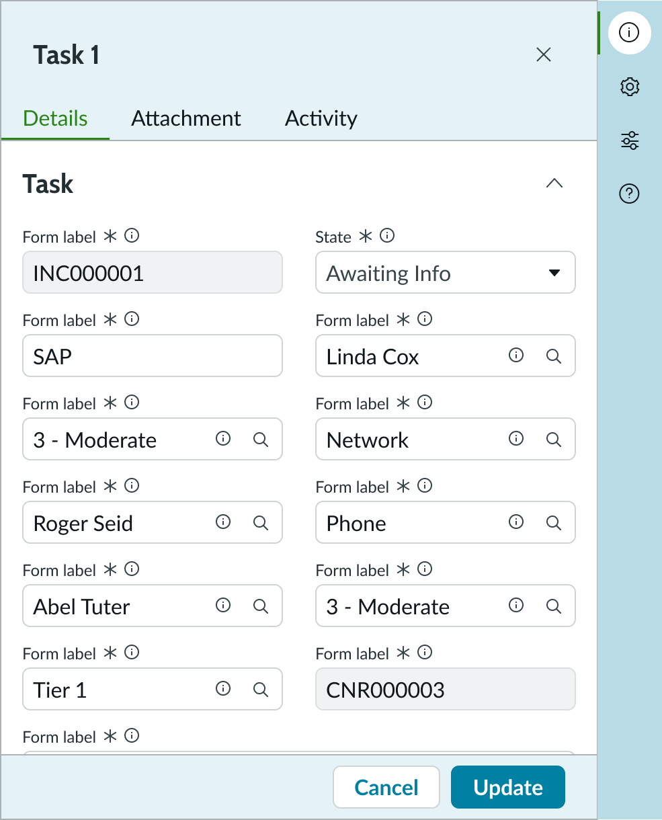View info icon inside the Abel Tuter field

pyautogui.click(x=223, y=606)
